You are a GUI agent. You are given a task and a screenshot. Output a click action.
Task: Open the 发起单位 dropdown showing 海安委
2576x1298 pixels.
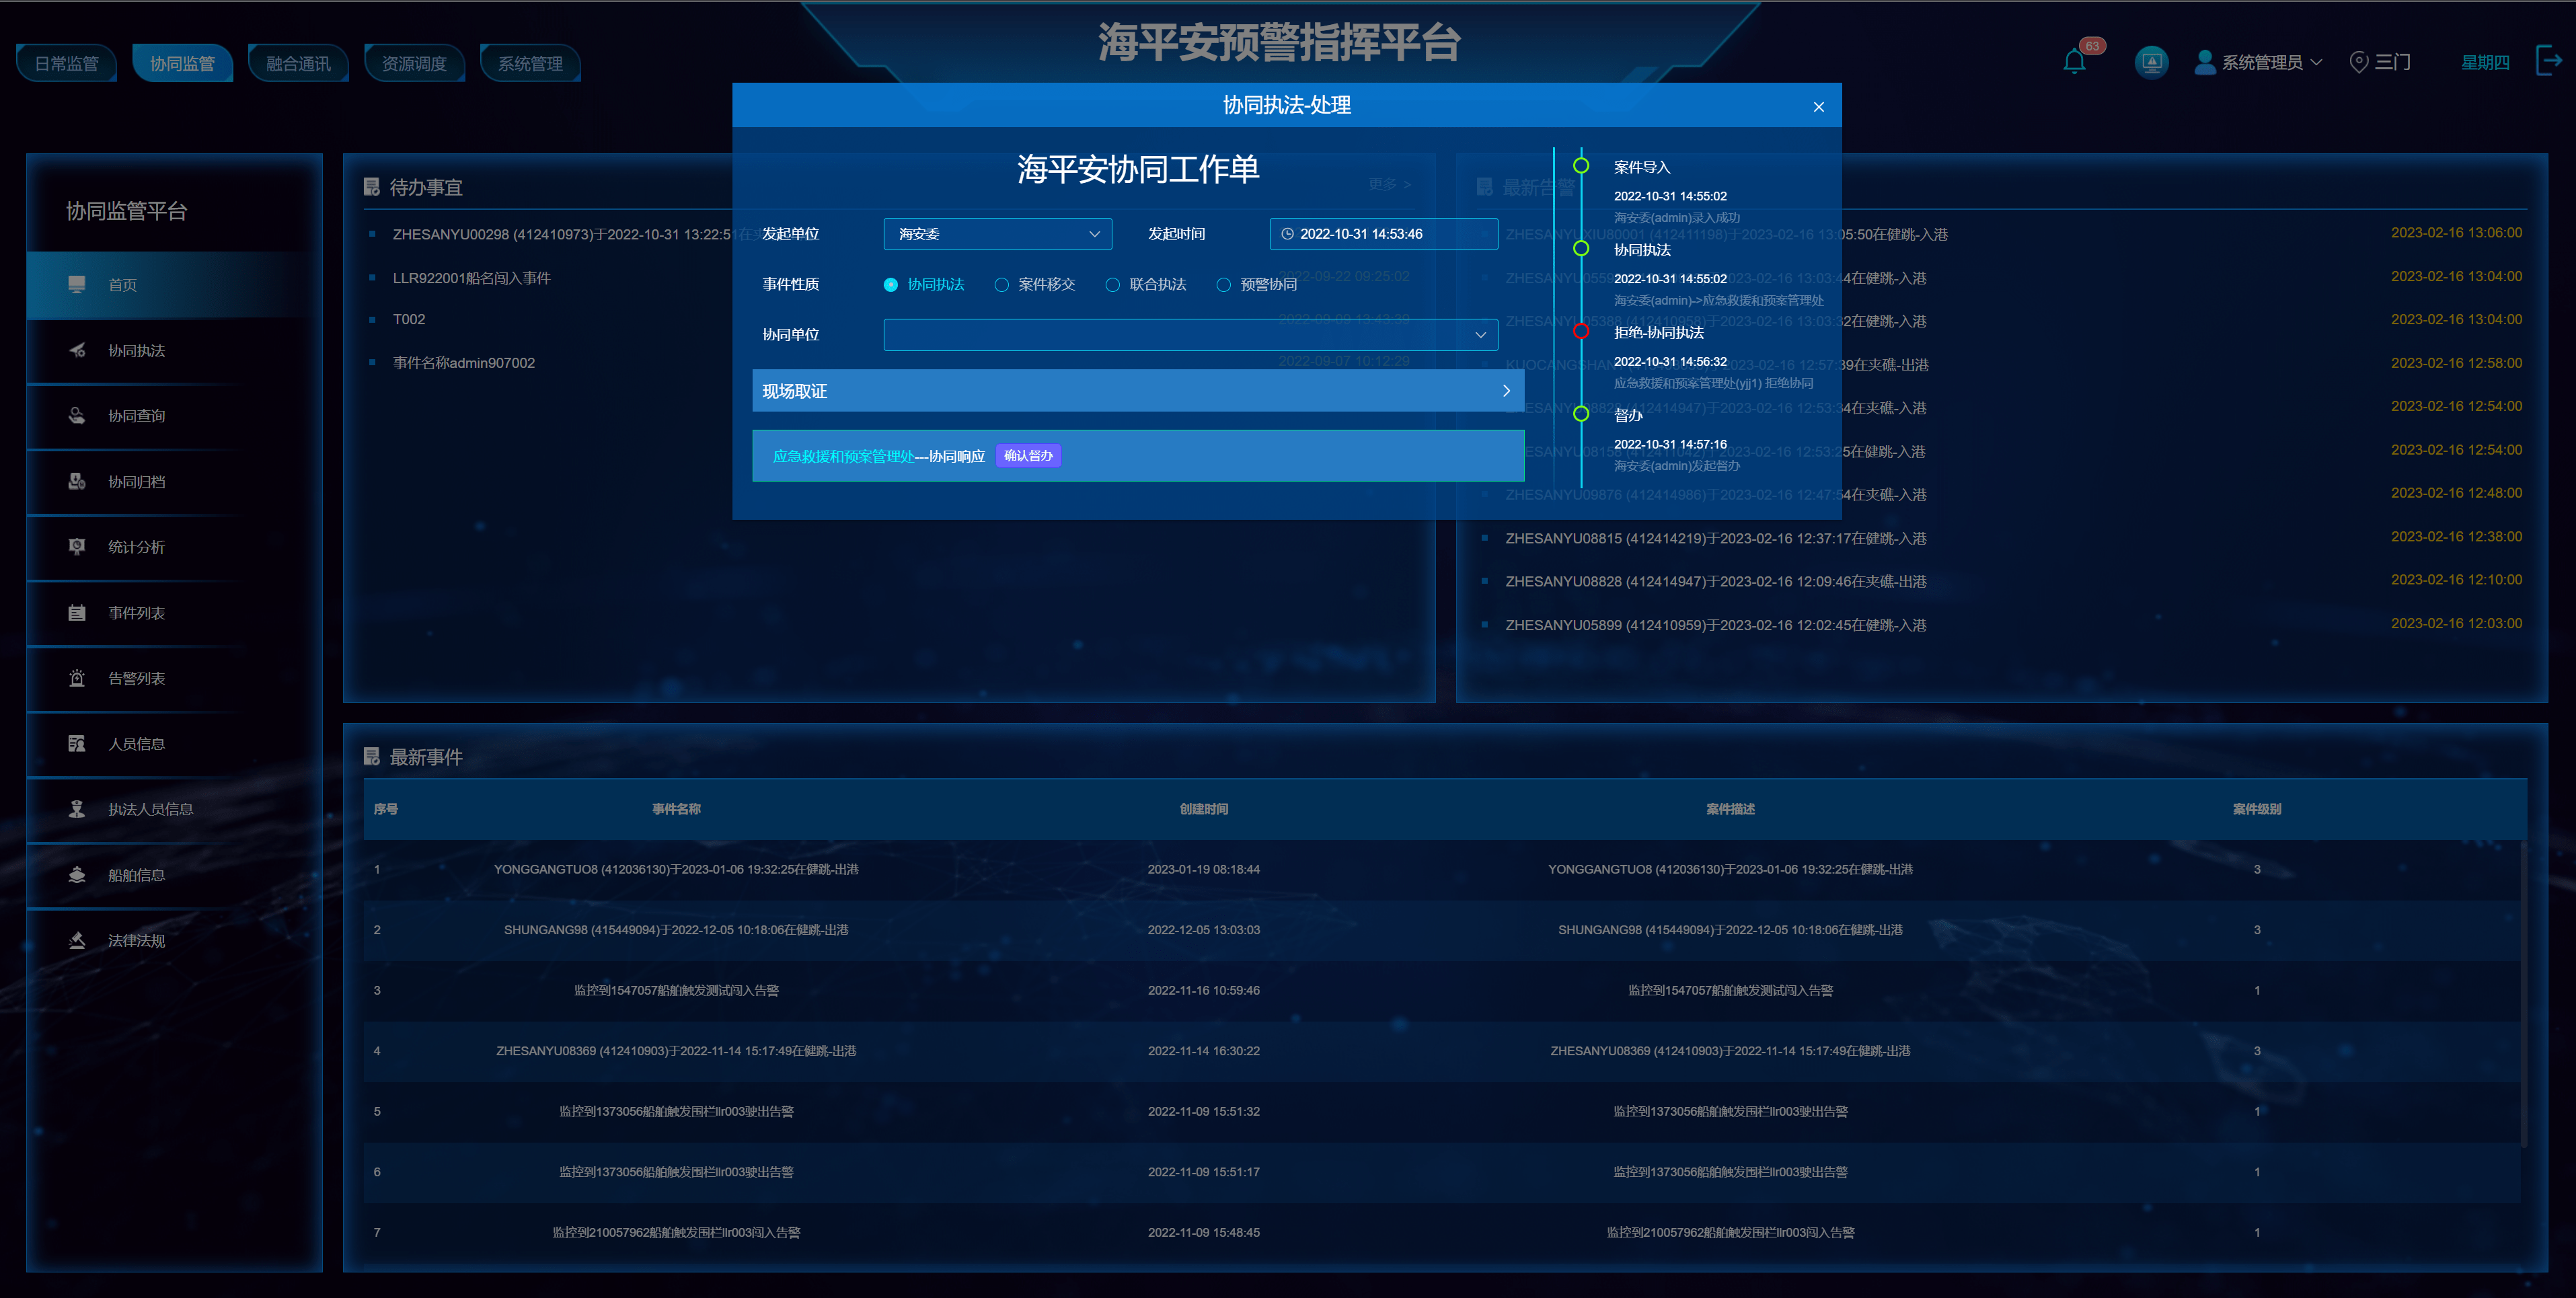pos(997,234)
